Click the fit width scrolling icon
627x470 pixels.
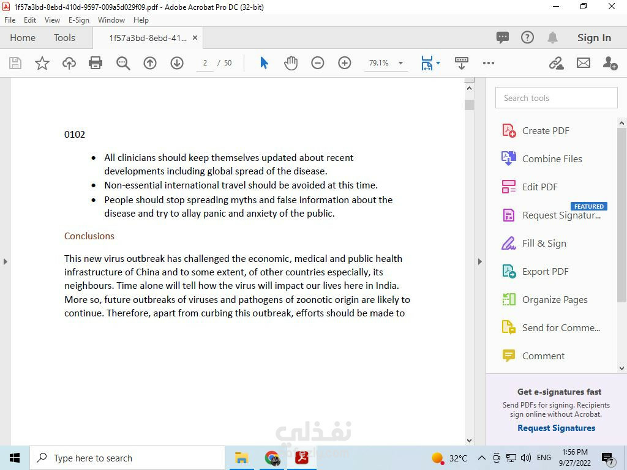coord(427,63)
